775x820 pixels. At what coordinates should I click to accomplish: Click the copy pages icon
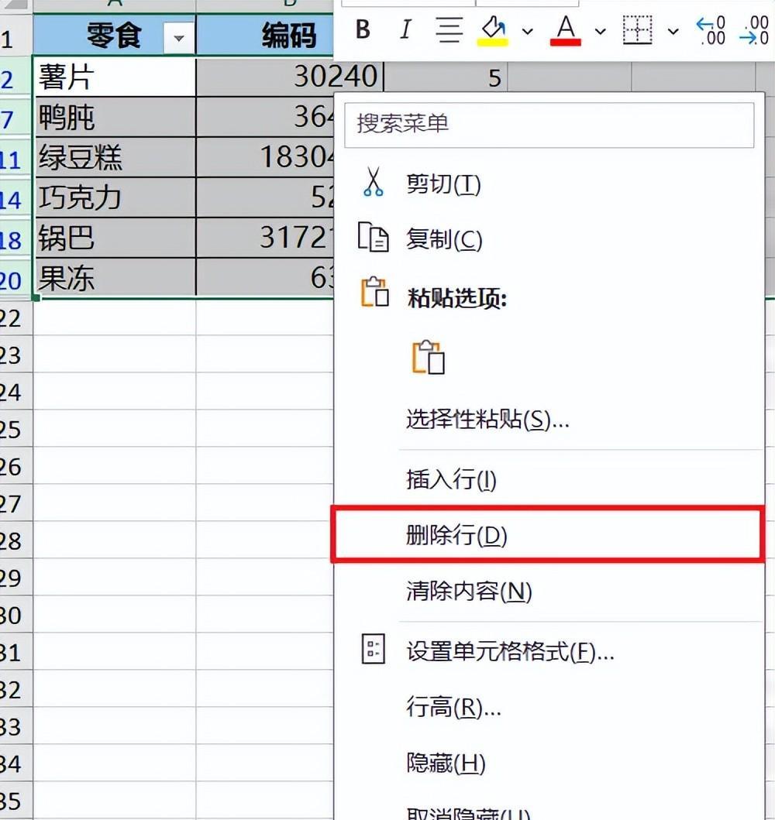click(373, 238)
